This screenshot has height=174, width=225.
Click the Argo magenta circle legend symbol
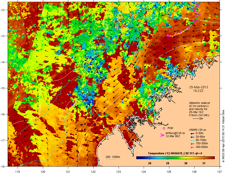(x=164, y=128)
